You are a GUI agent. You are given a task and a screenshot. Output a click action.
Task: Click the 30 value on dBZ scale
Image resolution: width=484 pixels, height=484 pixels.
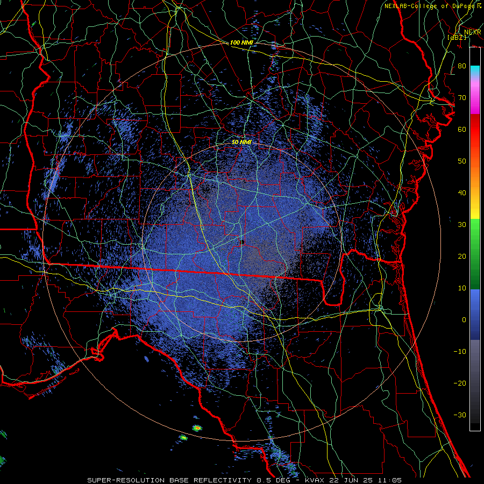(462, 225)
